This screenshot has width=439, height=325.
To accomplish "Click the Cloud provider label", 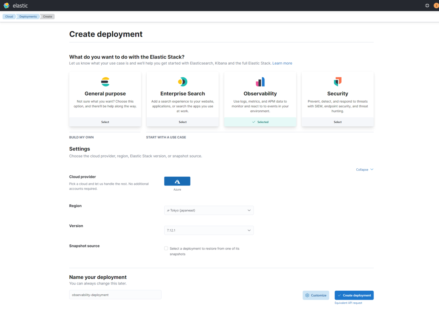I will [82, 177].
